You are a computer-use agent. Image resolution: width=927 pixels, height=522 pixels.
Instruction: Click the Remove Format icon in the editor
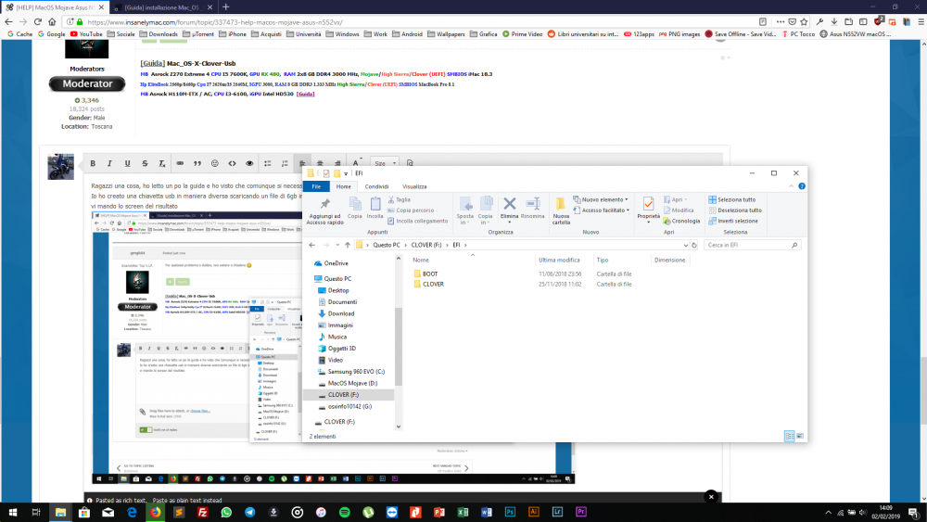click(162, 164)
